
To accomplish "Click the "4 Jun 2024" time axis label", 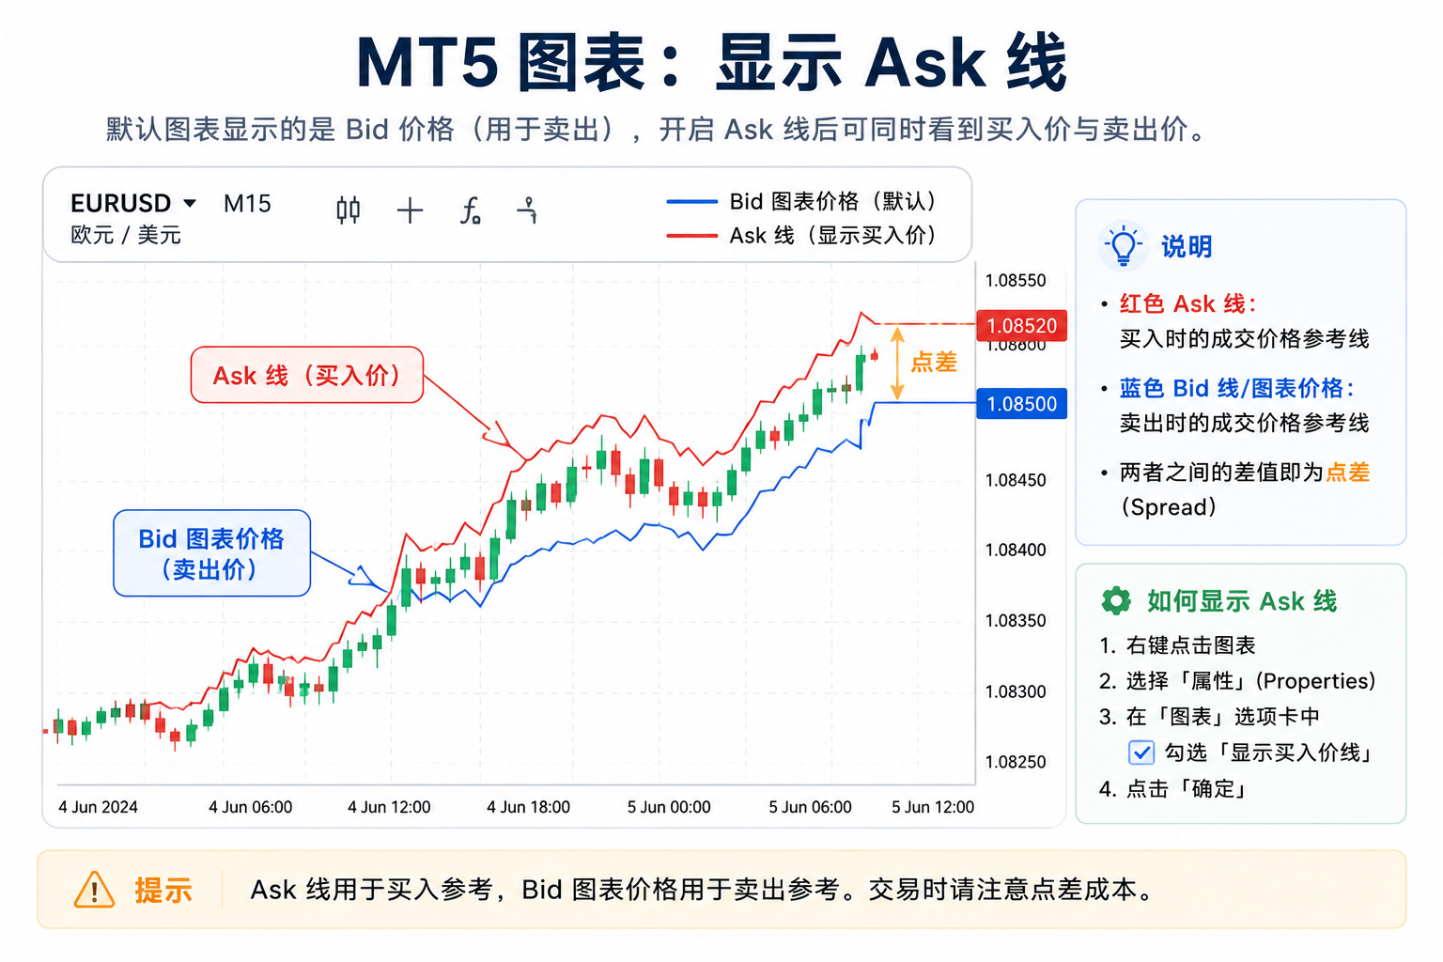I will click(98, 807).
